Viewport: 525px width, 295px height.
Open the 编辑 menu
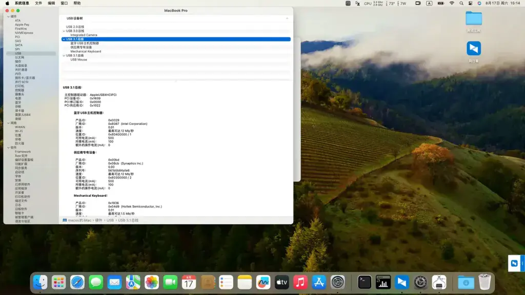click(x=51, y=4)
